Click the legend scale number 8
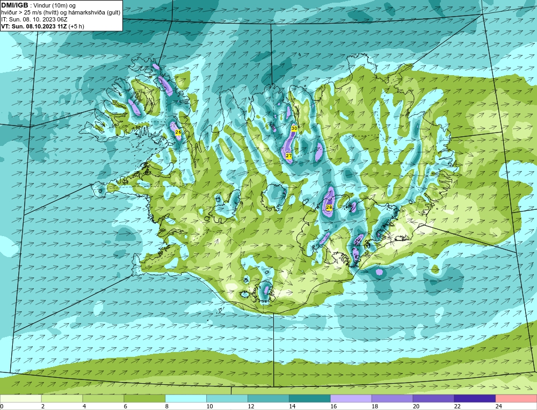537x410 pixels. click(167, 406)
